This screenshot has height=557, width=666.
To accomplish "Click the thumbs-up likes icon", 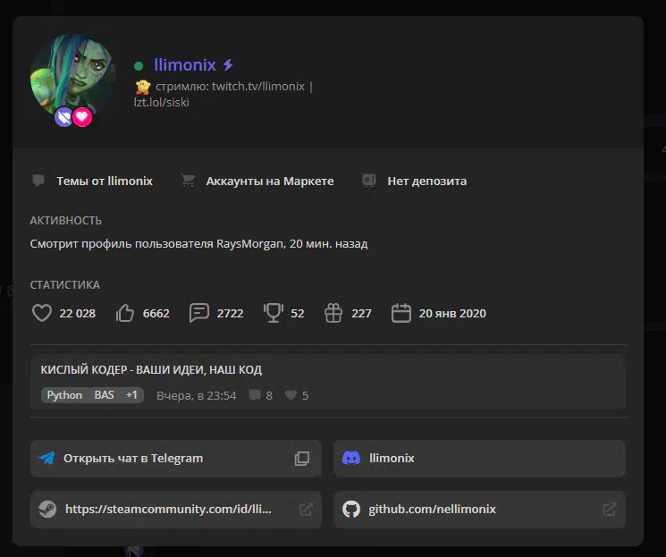I will [x=125, y=313].
